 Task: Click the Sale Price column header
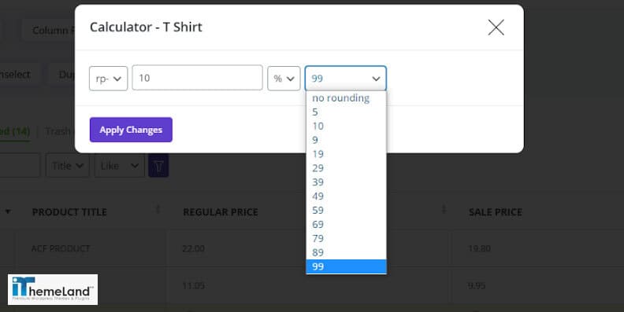495,212
